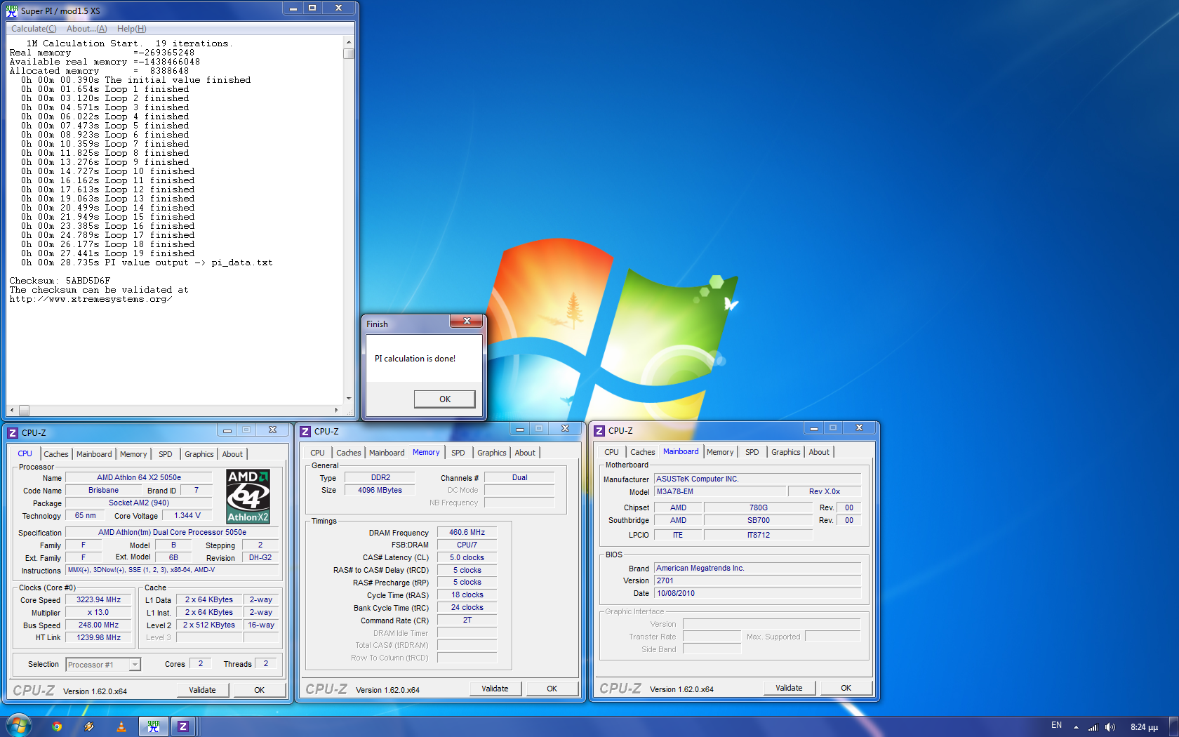Click Super PI vertical scrollbar up arrow

point(349,42)
